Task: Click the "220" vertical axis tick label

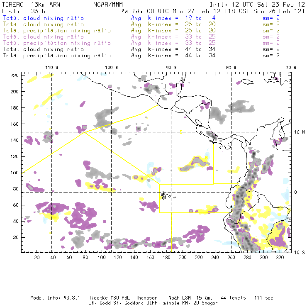Action: tap(15, 76)
